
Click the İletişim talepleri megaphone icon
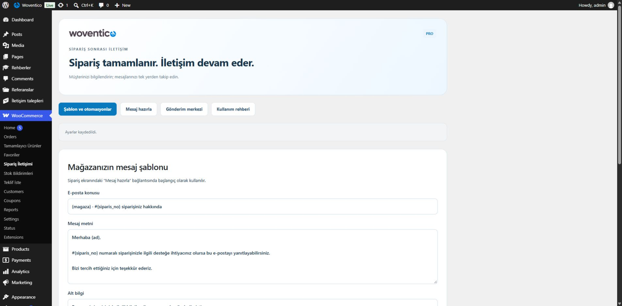point(6,101)
